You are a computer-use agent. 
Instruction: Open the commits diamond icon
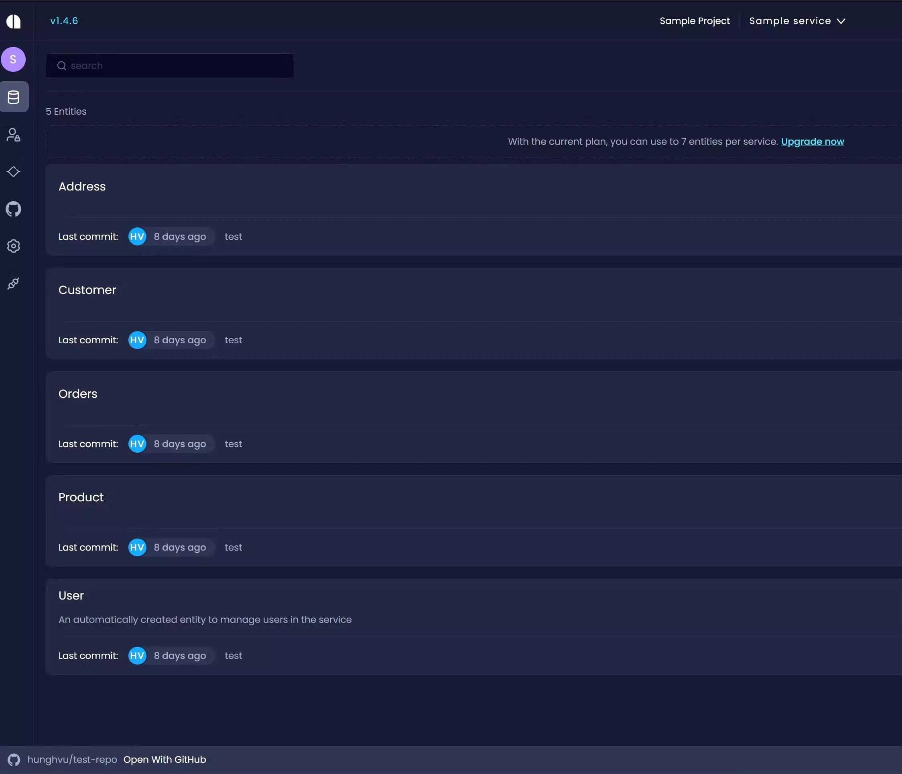[14, 172]
